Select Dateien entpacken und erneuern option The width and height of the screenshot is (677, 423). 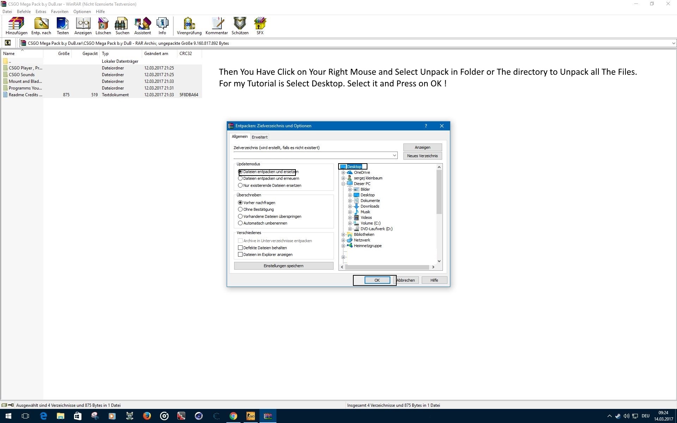269,178
